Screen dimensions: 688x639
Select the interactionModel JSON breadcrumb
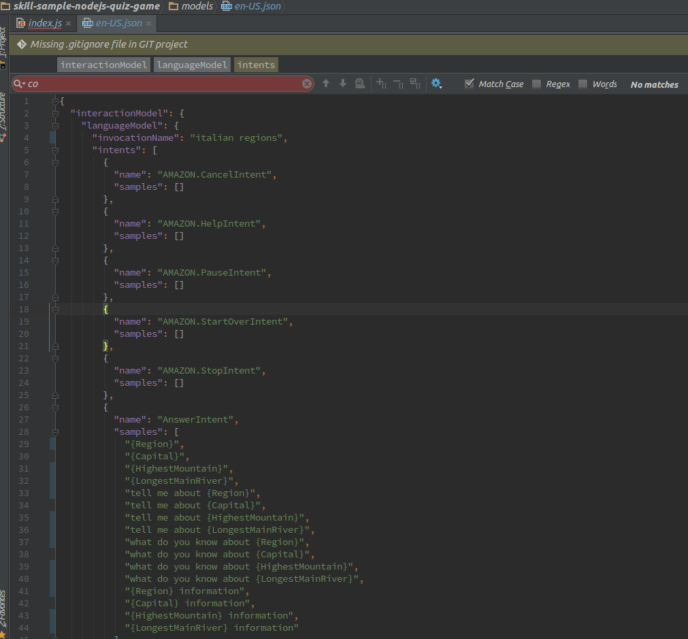coord(103,65)
